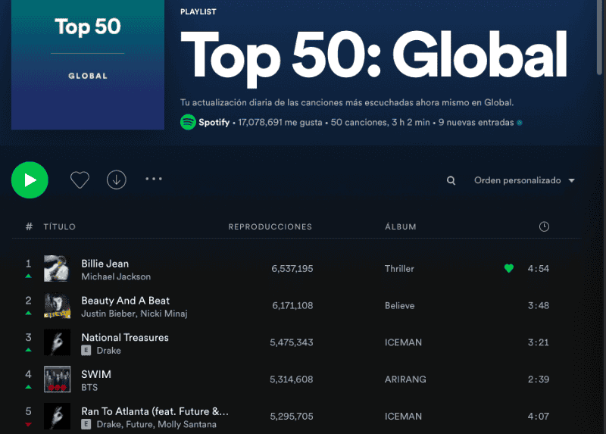Open the ARIRANG album link
Screen dimensions: 606x434
tap(405, 379)
